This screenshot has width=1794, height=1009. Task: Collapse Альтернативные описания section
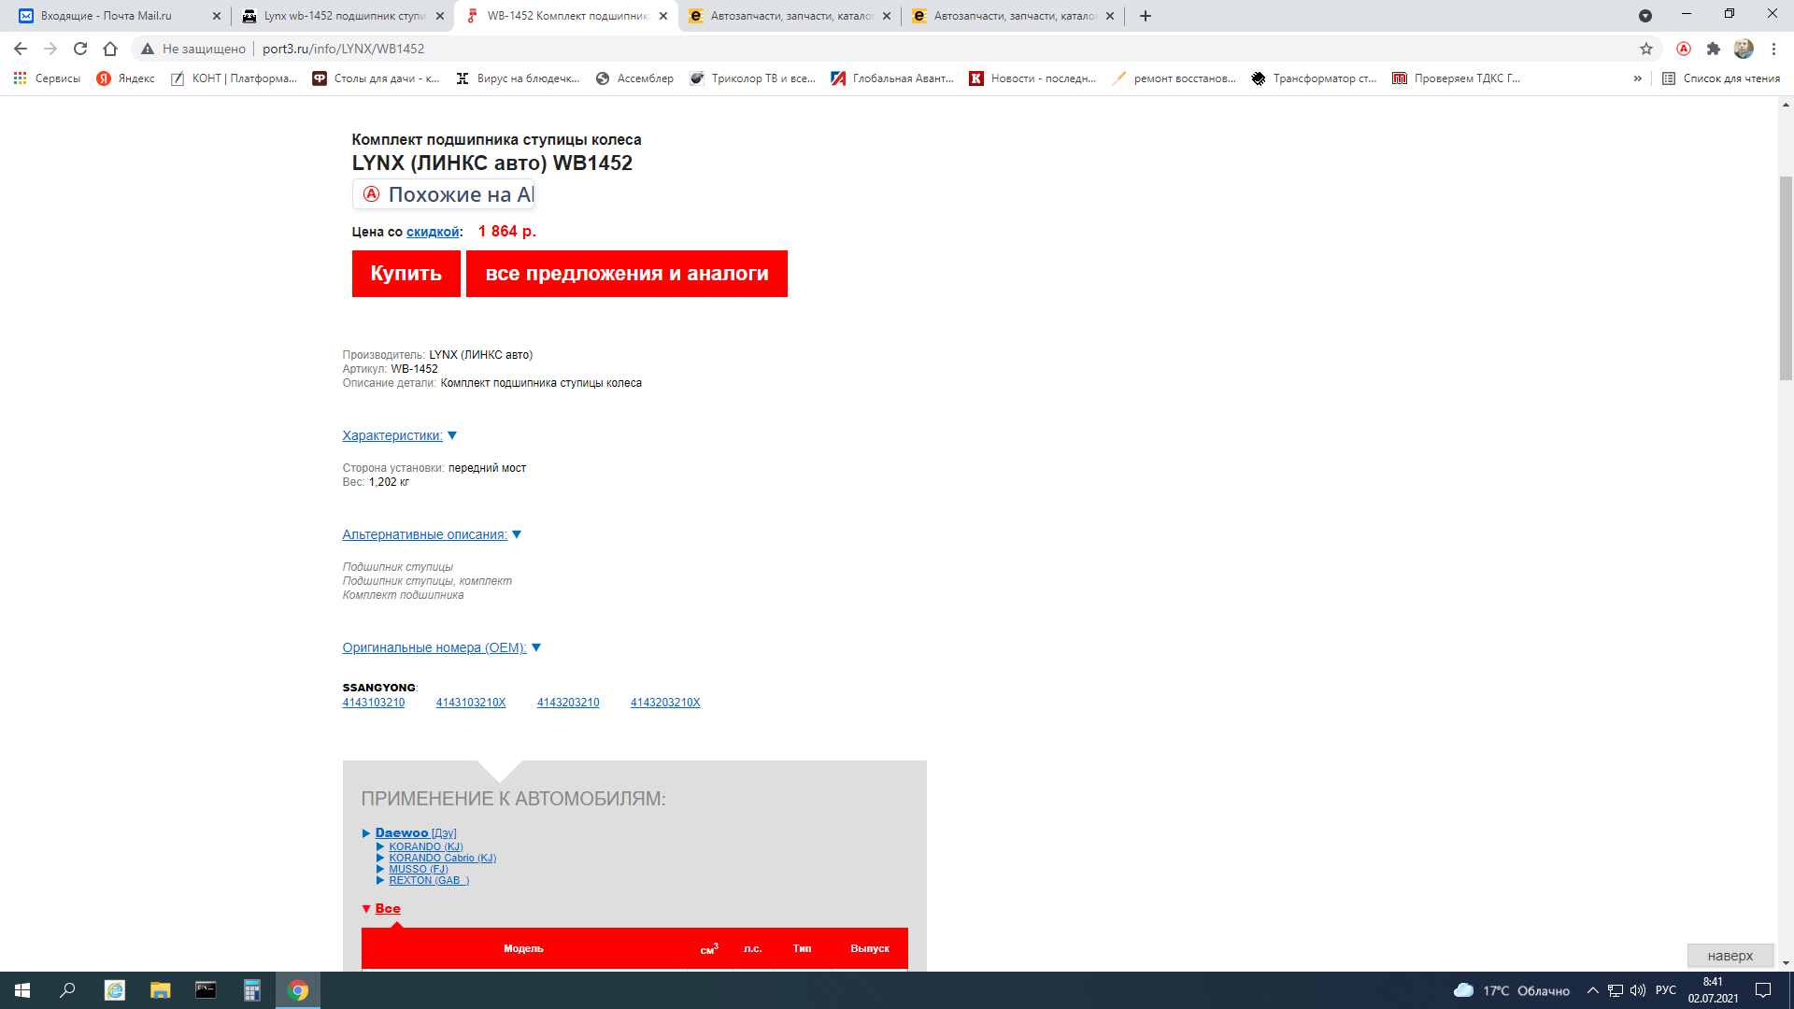tap(432, 534)
